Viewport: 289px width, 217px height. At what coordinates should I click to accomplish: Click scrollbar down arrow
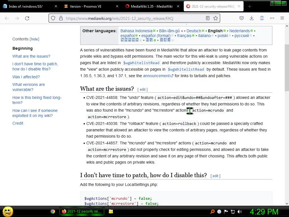coord(287,203)
